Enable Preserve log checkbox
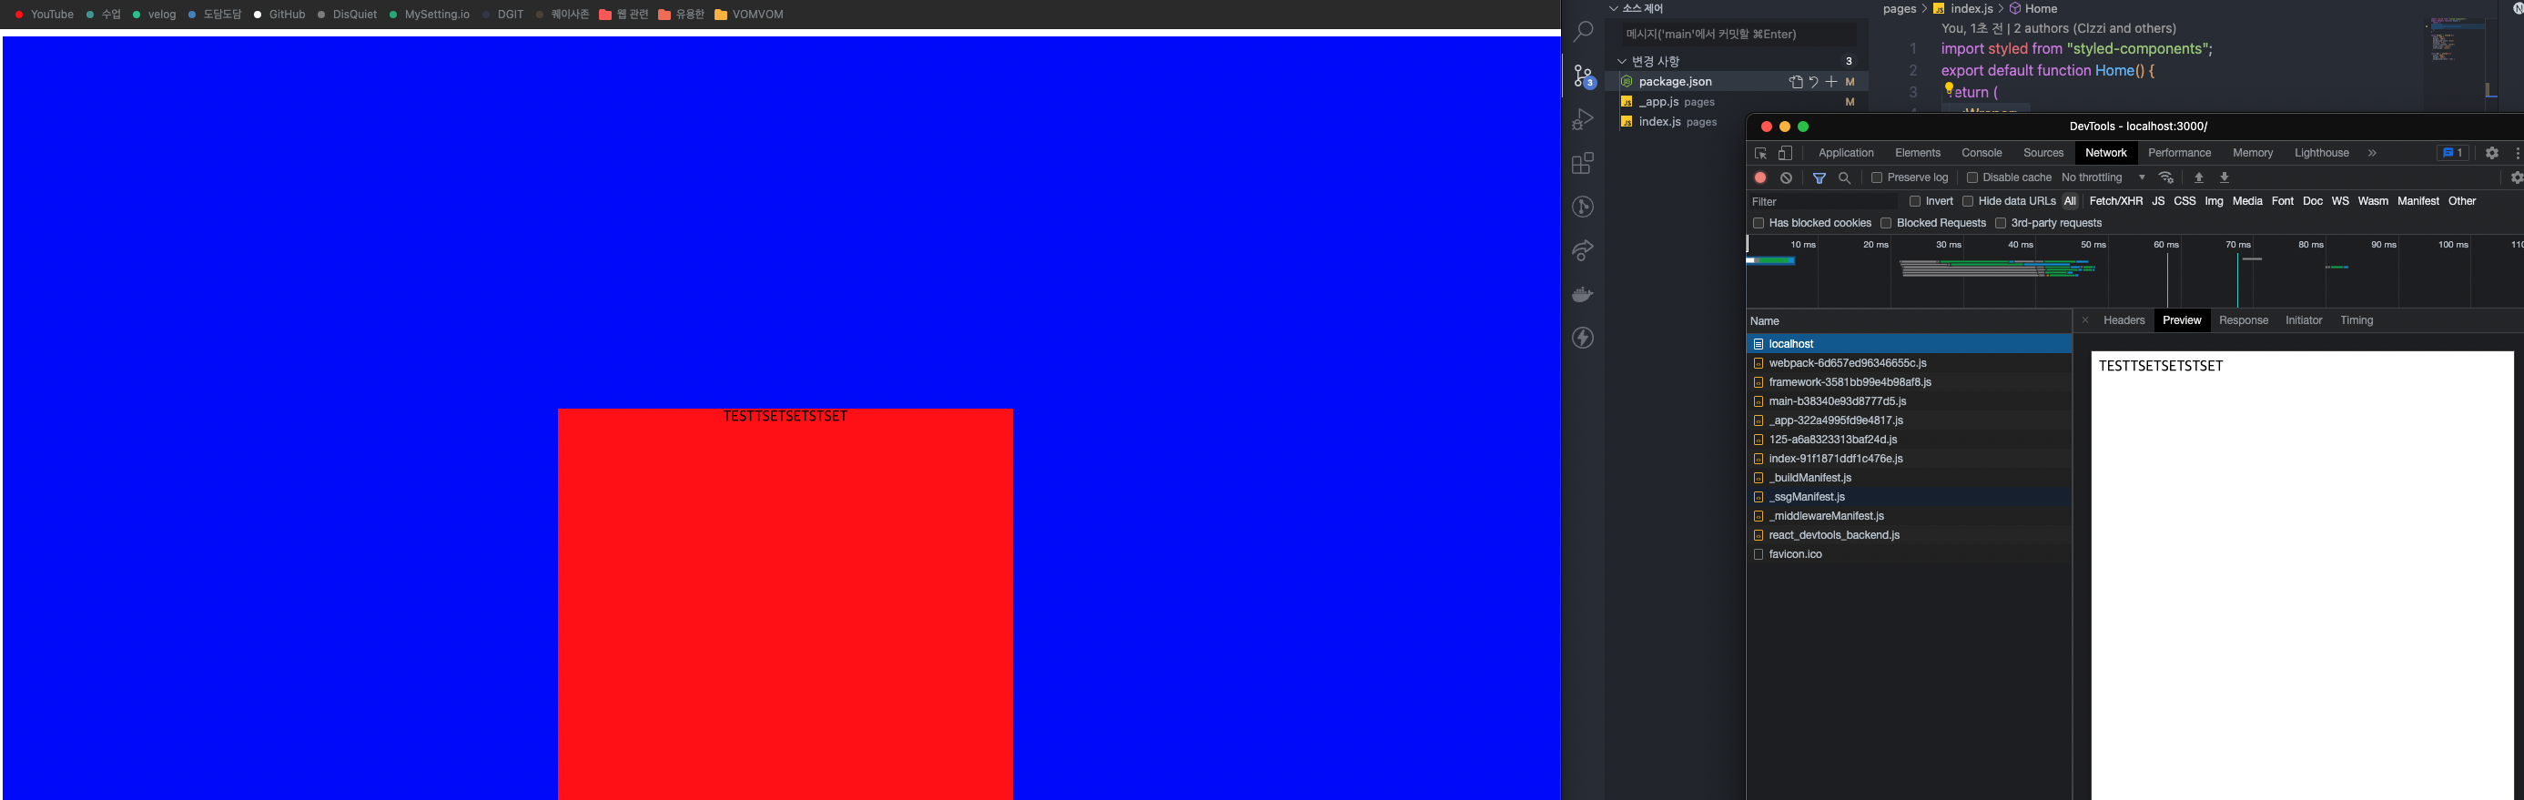Viewport: 2524px width, 800px height. tap(1876, 178)
